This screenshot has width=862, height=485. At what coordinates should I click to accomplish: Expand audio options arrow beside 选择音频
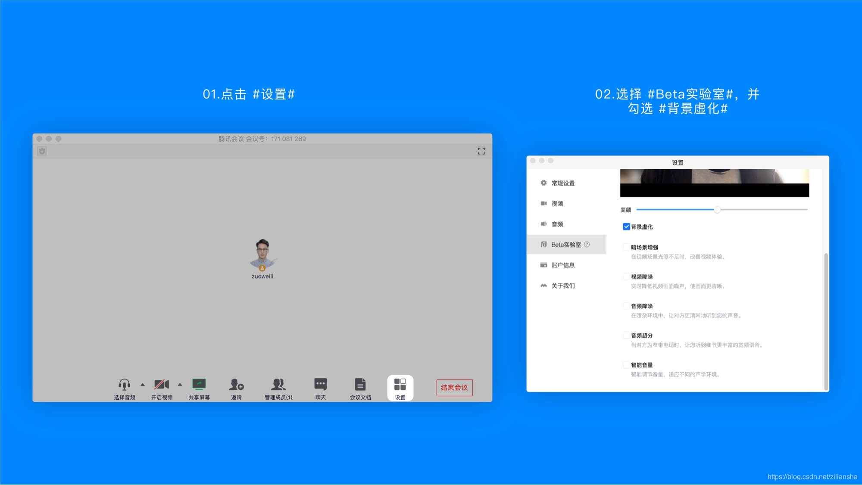(x=143, y=384)
